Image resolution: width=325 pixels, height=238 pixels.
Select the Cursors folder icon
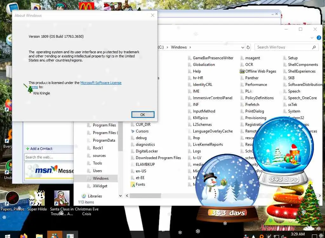[x=133, y=131]
